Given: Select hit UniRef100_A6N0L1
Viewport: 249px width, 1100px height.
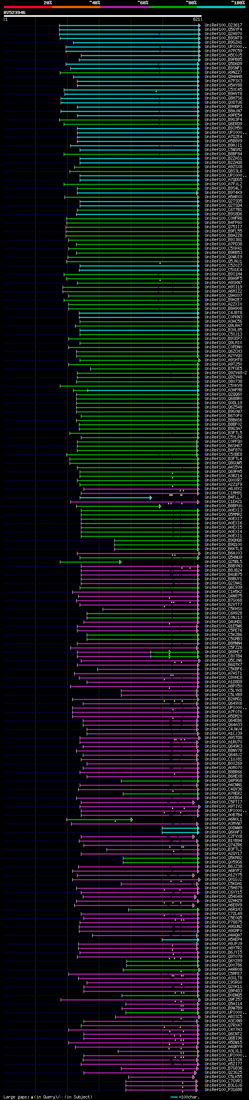Looking at the screenshot, I should pyautogui.click(x=223, y=819).
